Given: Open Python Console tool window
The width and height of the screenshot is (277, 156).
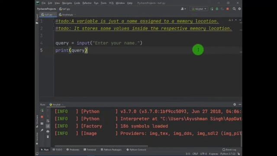Looking at the screenshot, I should (x=136, y=149).
